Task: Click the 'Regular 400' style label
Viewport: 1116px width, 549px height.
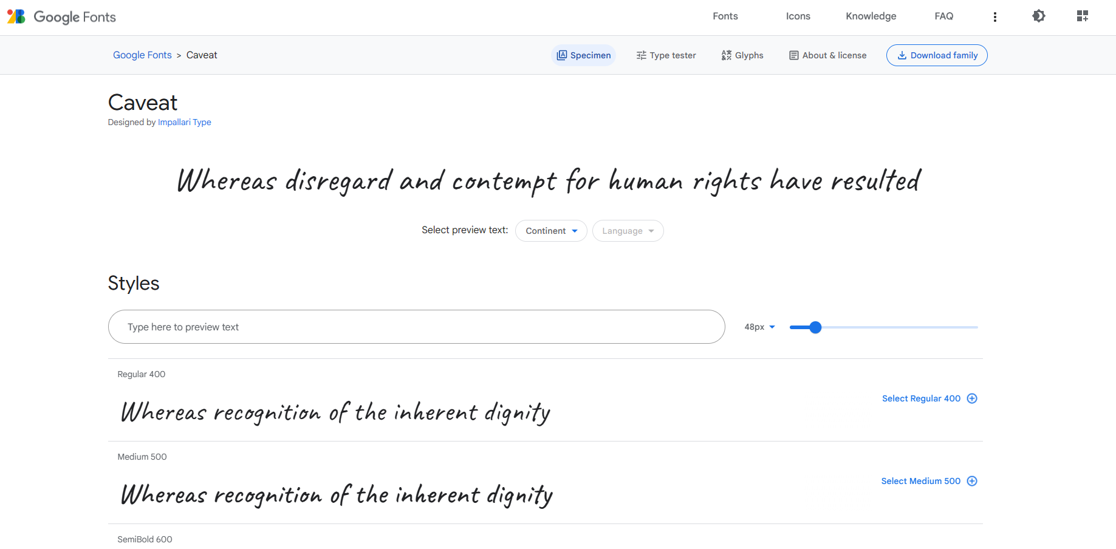Action: [142, 374]
